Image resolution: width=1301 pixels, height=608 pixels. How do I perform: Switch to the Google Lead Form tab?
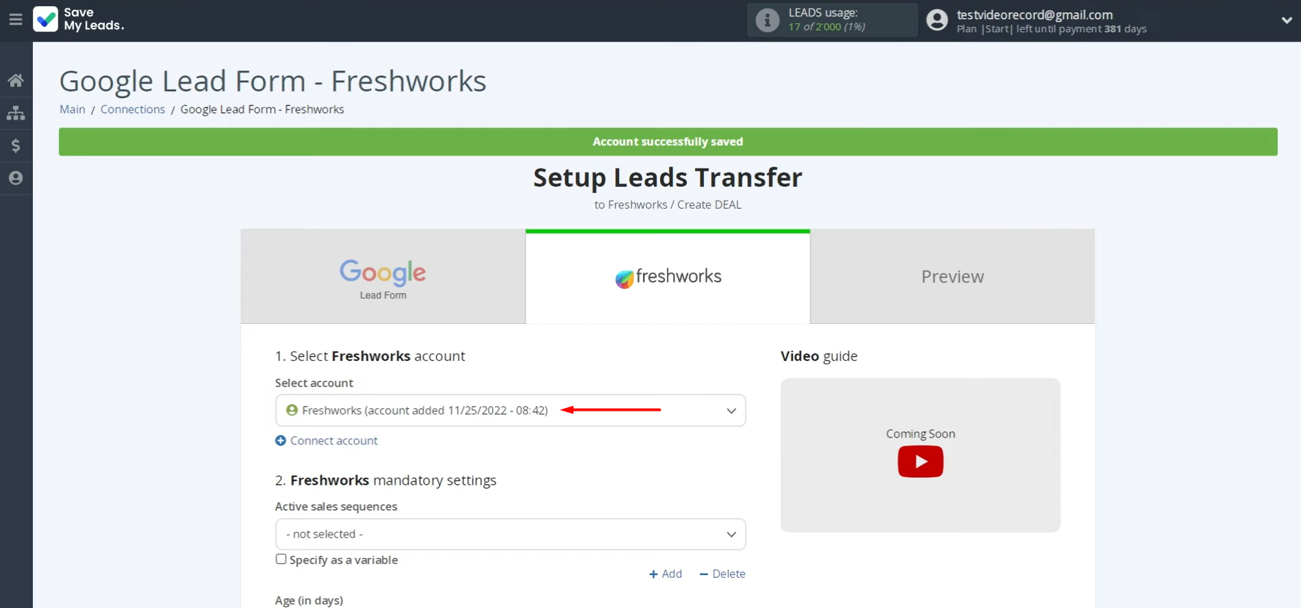click(383, 277)
